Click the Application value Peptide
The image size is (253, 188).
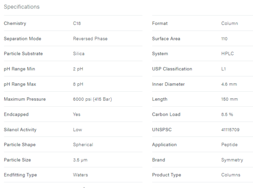(x=229, y=145)
